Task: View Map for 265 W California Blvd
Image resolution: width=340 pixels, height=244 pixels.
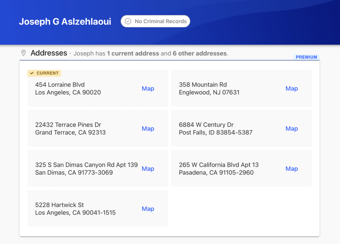Action: [x=292, y=169]
